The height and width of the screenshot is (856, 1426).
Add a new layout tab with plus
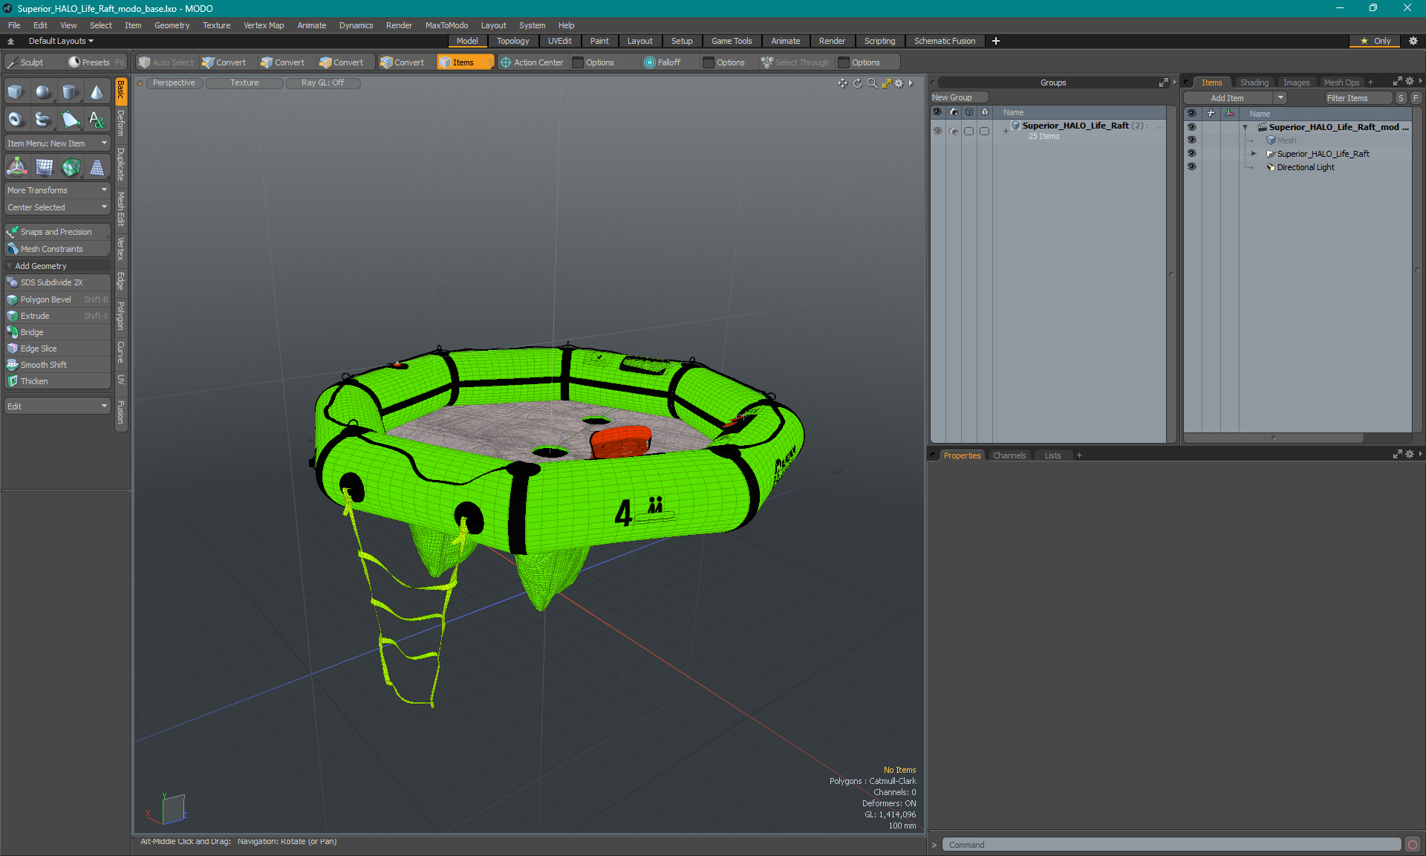click(996, 41)
